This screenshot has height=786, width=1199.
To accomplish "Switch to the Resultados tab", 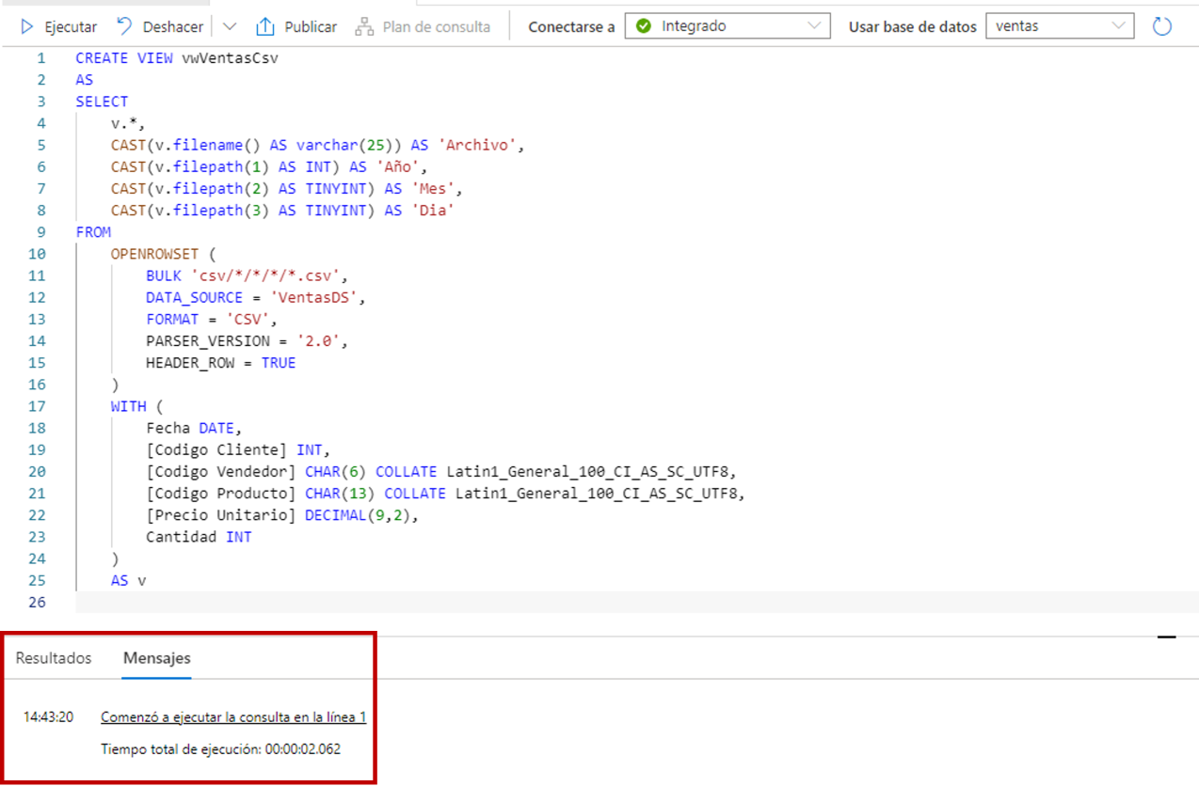I will coord(54,658).
